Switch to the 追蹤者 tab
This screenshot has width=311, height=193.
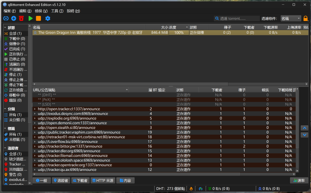pos(61,181)
